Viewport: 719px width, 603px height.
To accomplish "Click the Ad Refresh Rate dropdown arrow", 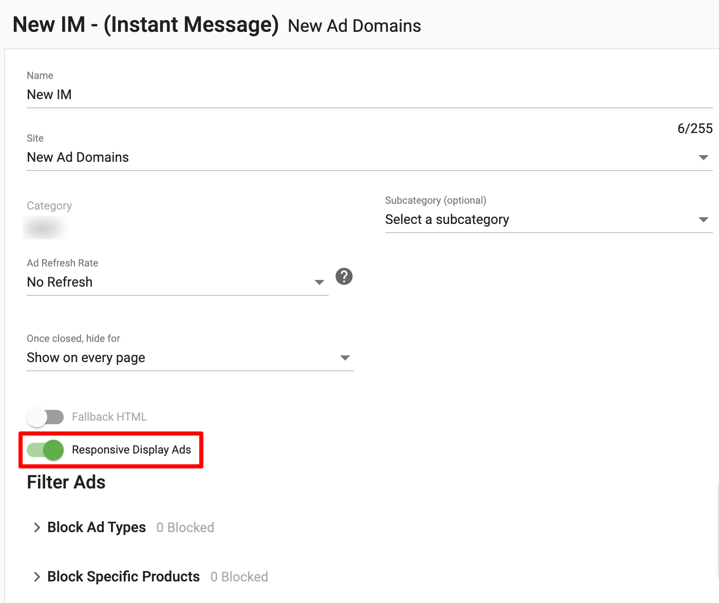I will (x=318, y=282).
